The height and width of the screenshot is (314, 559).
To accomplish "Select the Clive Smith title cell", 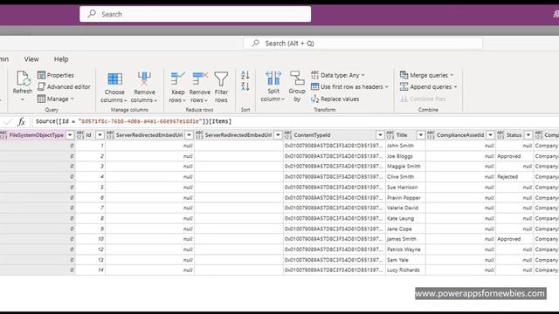I will click(405, 176).
